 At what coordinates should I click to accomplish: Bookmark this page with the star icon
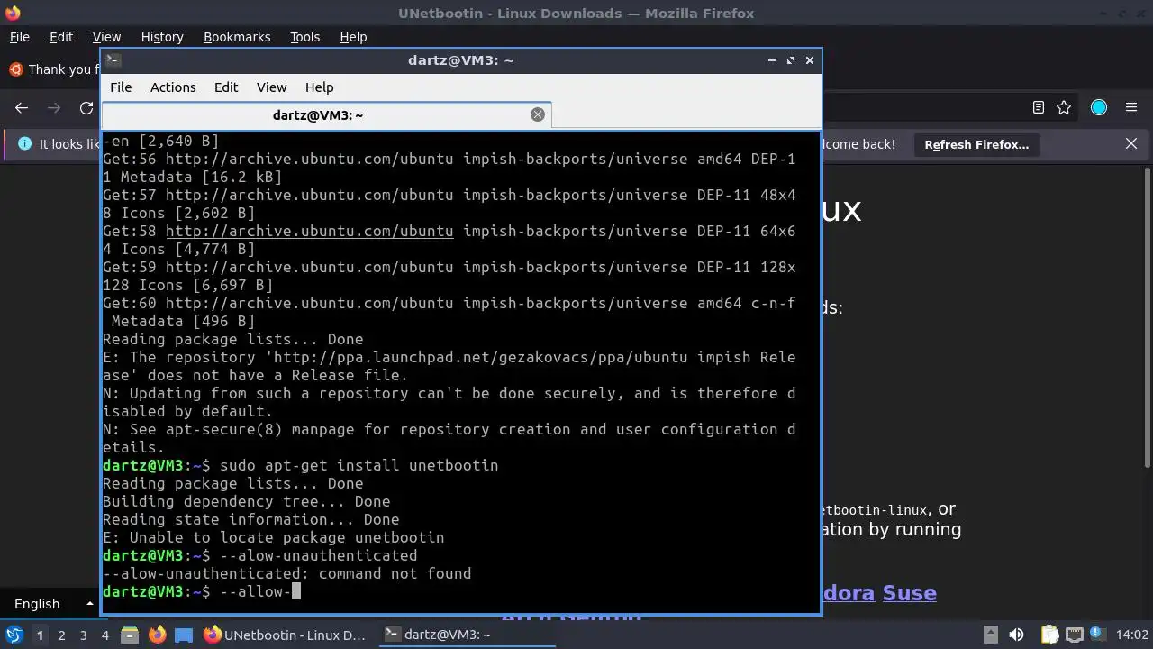(x=1064, y=107)
